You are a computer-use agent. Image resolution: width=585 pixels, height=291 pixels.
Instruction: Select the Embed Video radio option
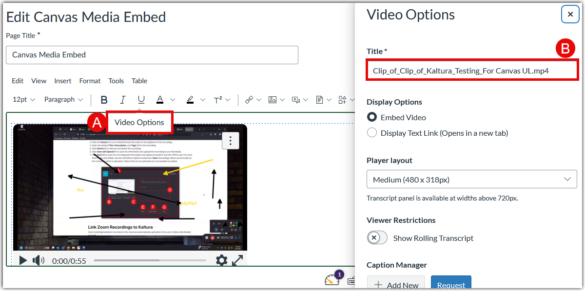pos(372,117)
